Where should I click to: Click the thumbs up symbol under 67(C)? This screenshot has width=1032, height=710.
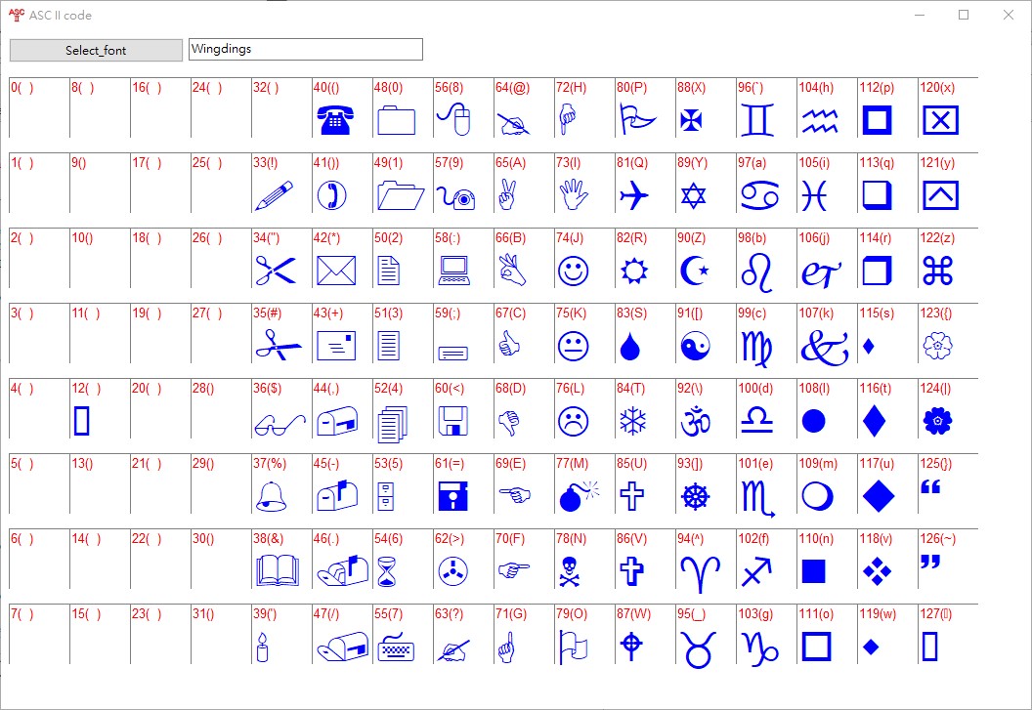click(509, 344)
